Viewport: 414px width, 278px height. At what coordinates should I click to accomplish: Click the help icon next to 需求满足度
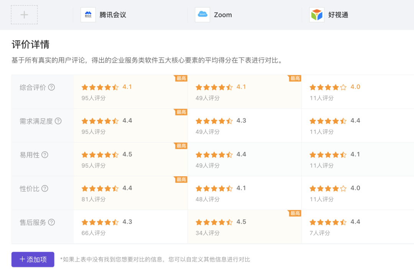pyautogui.click(x=58, y=121)
